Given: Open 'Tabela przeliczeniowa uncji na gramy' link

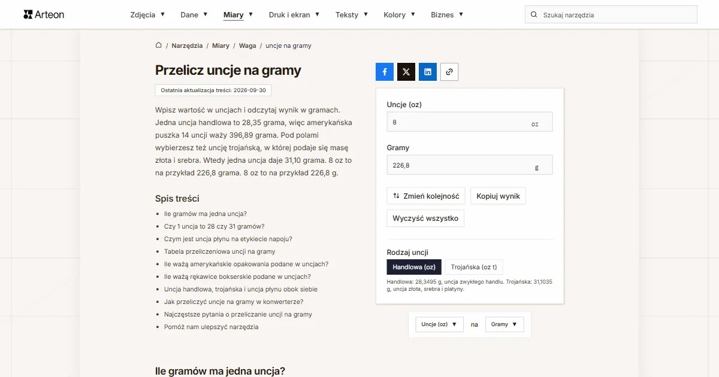Looking at the screenshot, I should pos(220,251).
